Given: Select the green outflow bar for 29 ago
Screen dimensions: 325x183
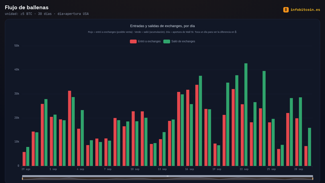Looking at the screenshot, I should pos(28,156).
